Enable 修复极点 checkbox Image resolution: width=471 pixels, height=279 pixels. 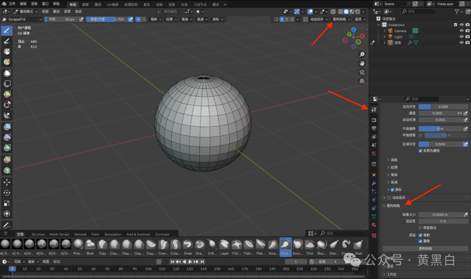(x=420, y=228)
